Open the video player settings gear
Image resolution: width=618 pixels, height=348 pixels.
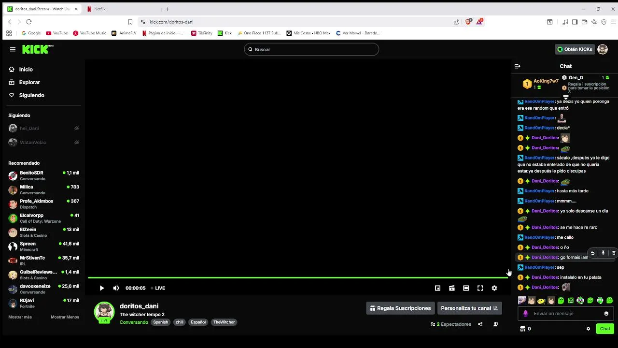[x=494, y=288]
